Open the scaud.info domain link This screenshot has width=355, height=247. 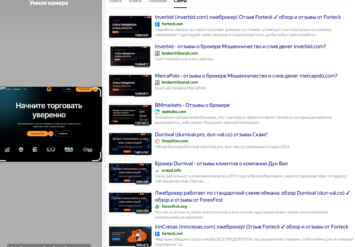click(171, 170)
